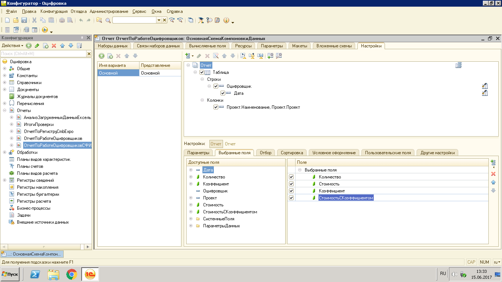Image resolution: width=502 pixels, height=282 pixels.
Task: Expand the Проект available field
Action: click(191, 198)
